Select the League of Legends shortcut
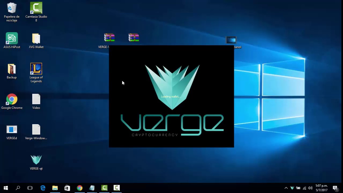Image resolution: width=343 pixels, height=193 pixels. pos(36,73)
